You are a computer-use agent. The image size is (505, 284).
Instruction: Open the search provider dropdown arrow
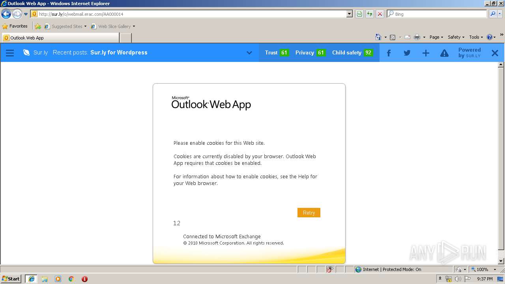point(500,14)
